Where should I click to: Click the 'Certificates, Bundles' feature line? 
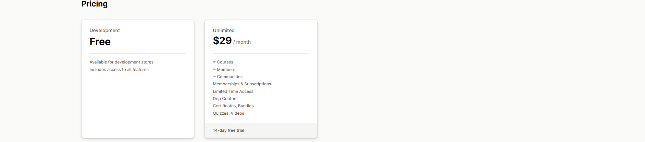pos(233,106)
